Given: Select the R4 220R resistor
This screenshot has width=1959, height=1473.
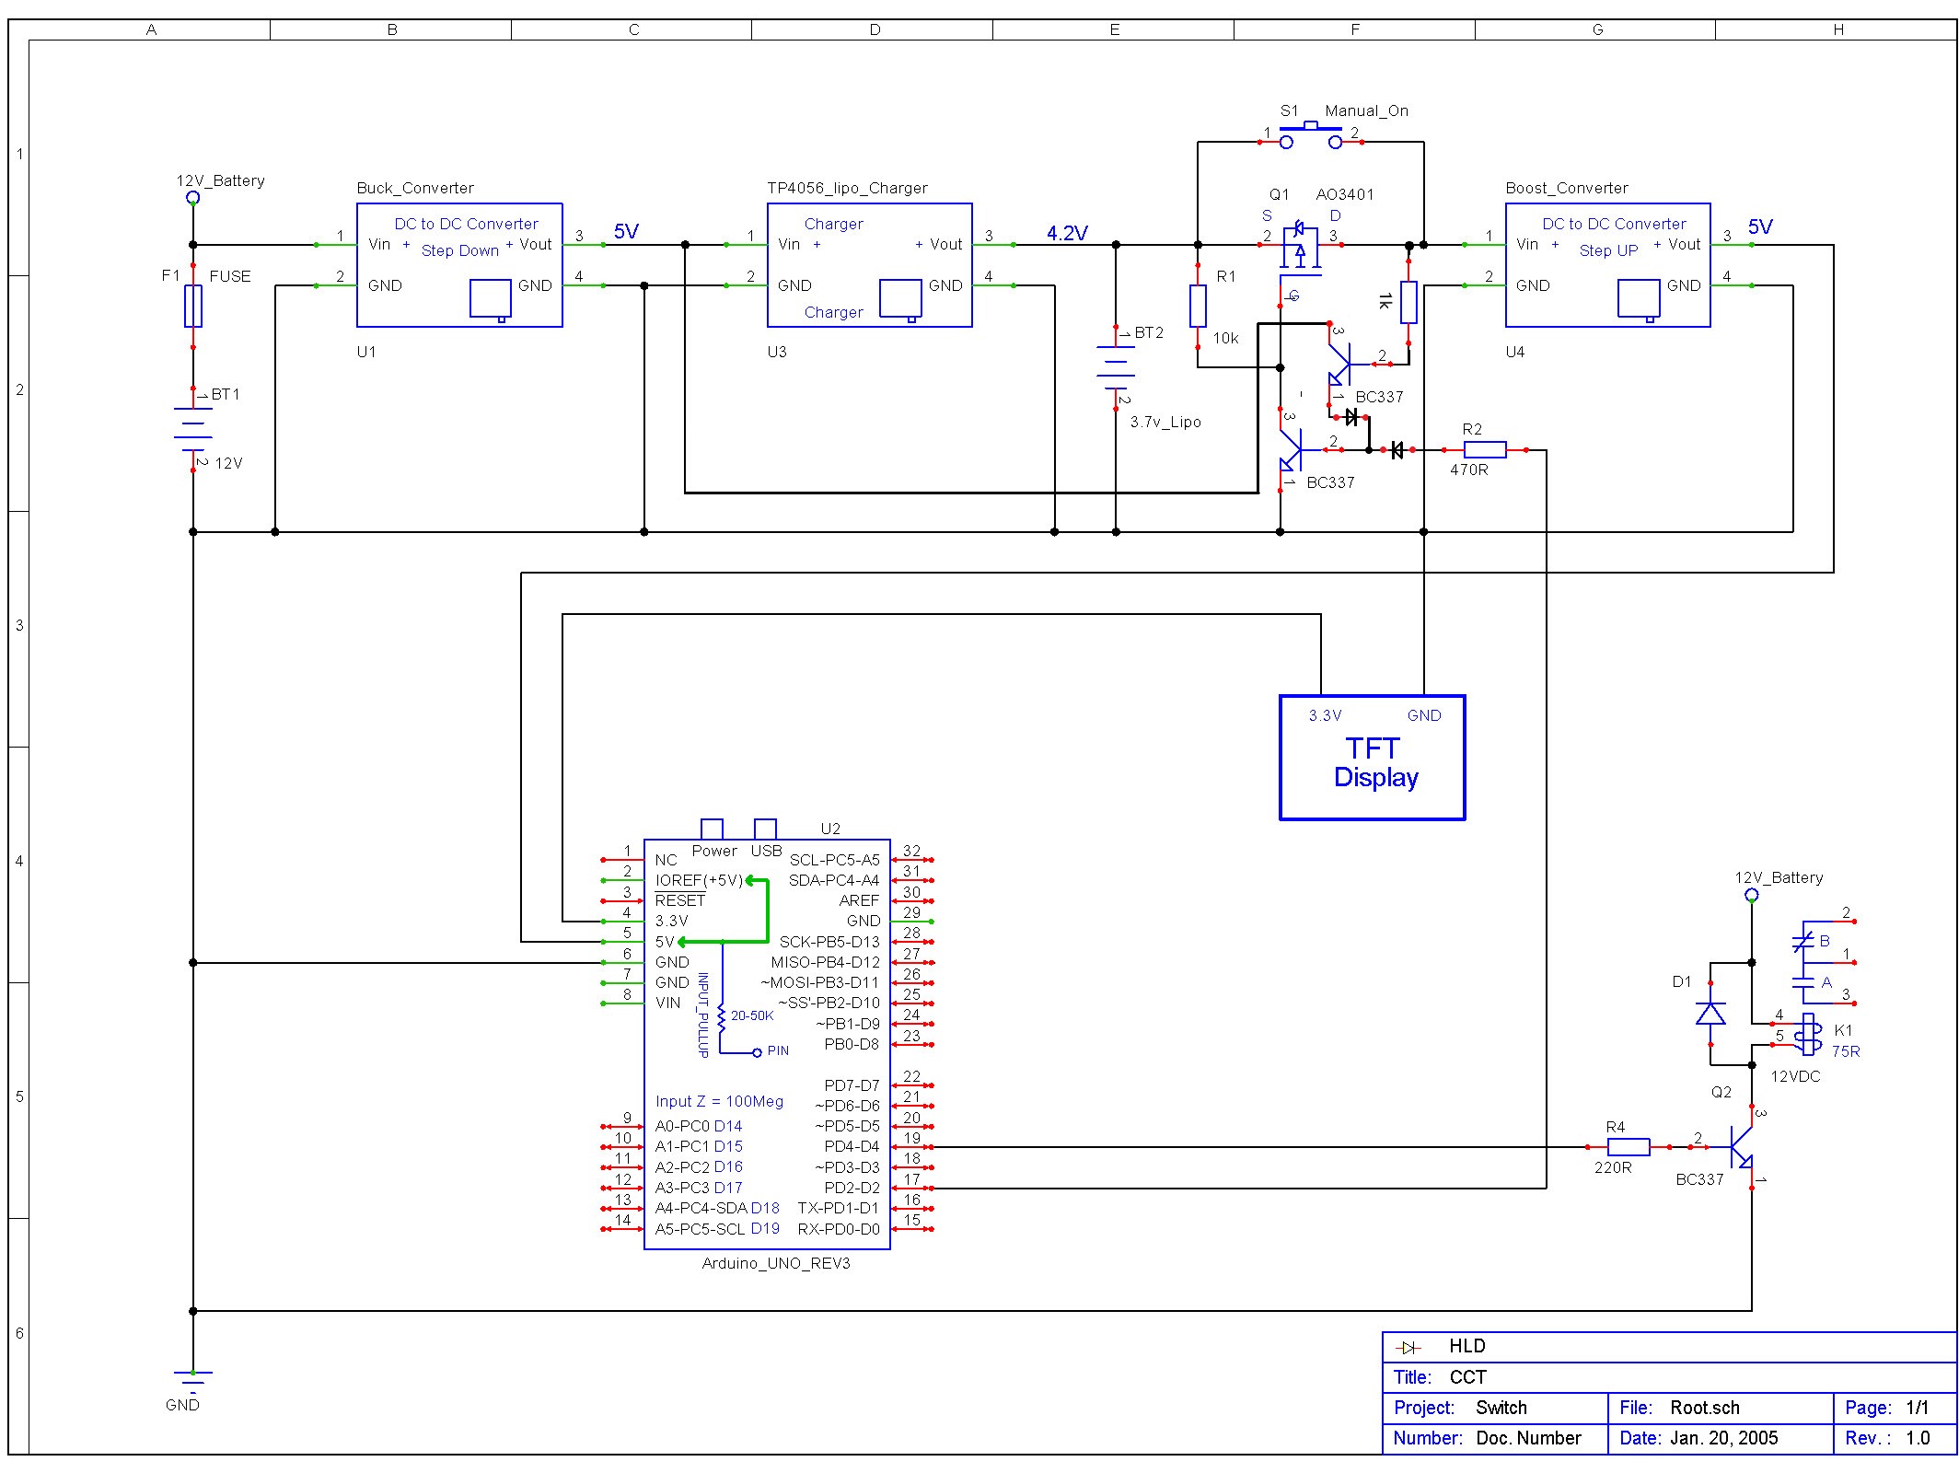Looking at the screenshot, I should click(x=1629, y=1147).
